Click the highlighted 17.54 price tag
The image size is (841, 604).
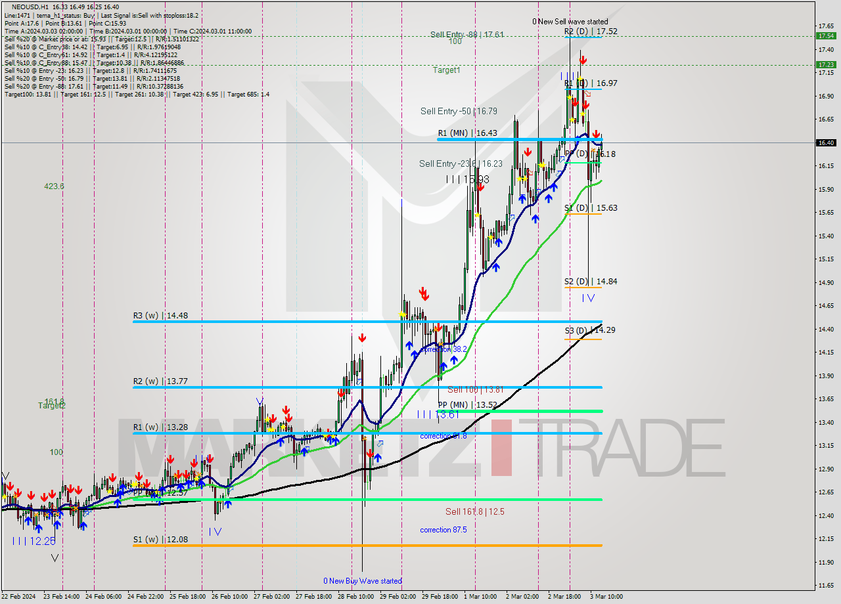826,35
